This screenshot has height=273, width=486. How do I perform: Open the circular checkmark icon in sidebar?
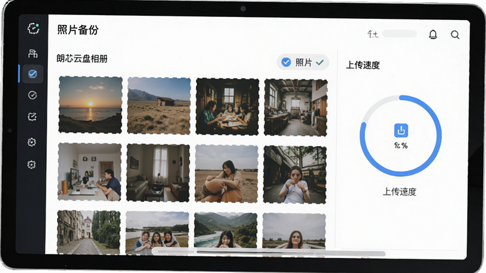(x=32, y=95)
